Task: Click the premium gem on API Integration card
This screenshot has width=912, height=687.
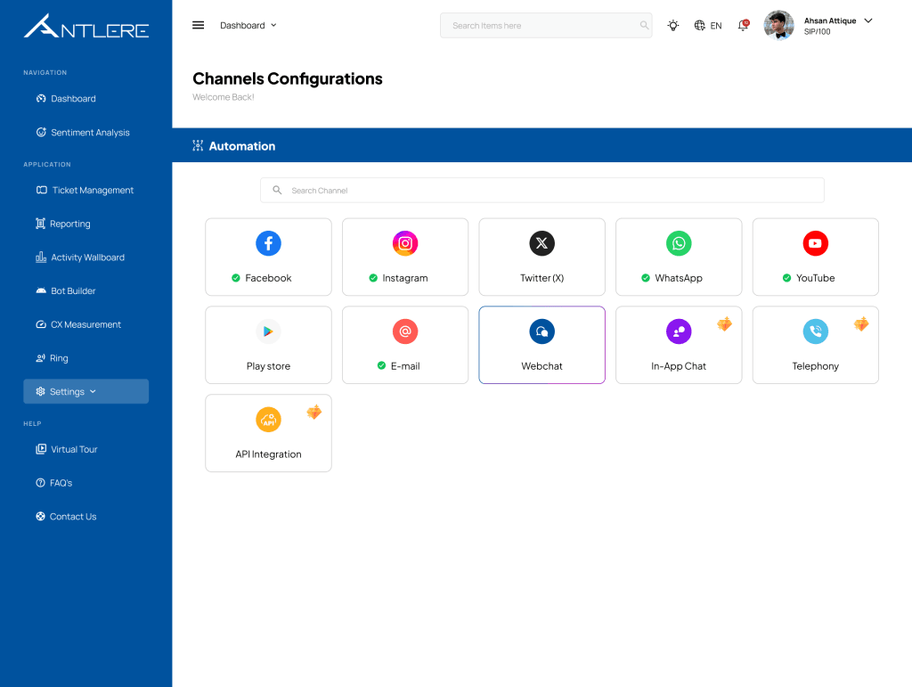Action: [314, 412]
